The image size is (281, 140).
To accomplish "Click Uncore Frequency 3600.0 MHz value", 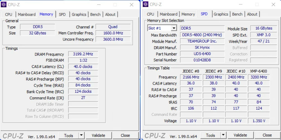I will tap(113, 39).
